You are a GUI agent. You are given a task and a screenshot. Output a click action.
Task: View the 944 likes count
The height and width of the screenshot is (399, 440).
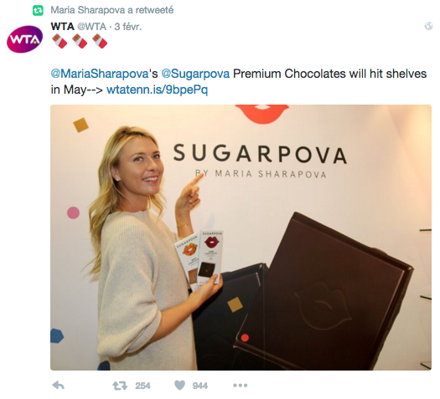click(x=200, y=386)
